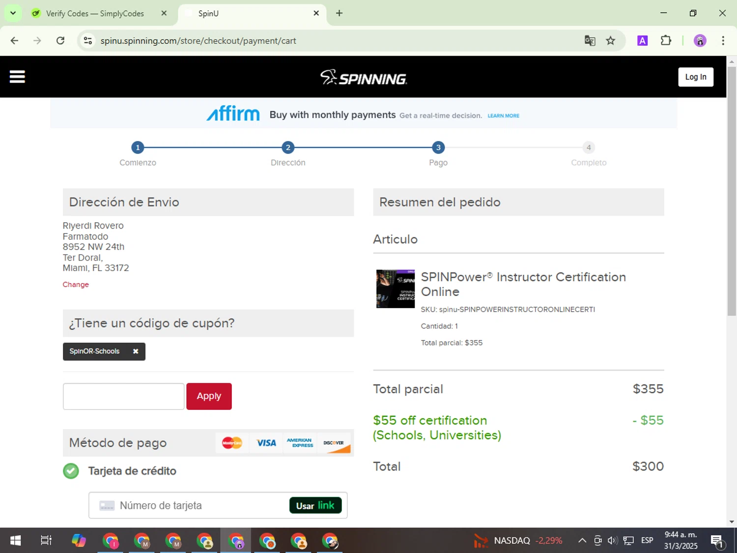The image size is (737, 553).
Task: Click step 4 Completo marker
Action: coord(589,147)
